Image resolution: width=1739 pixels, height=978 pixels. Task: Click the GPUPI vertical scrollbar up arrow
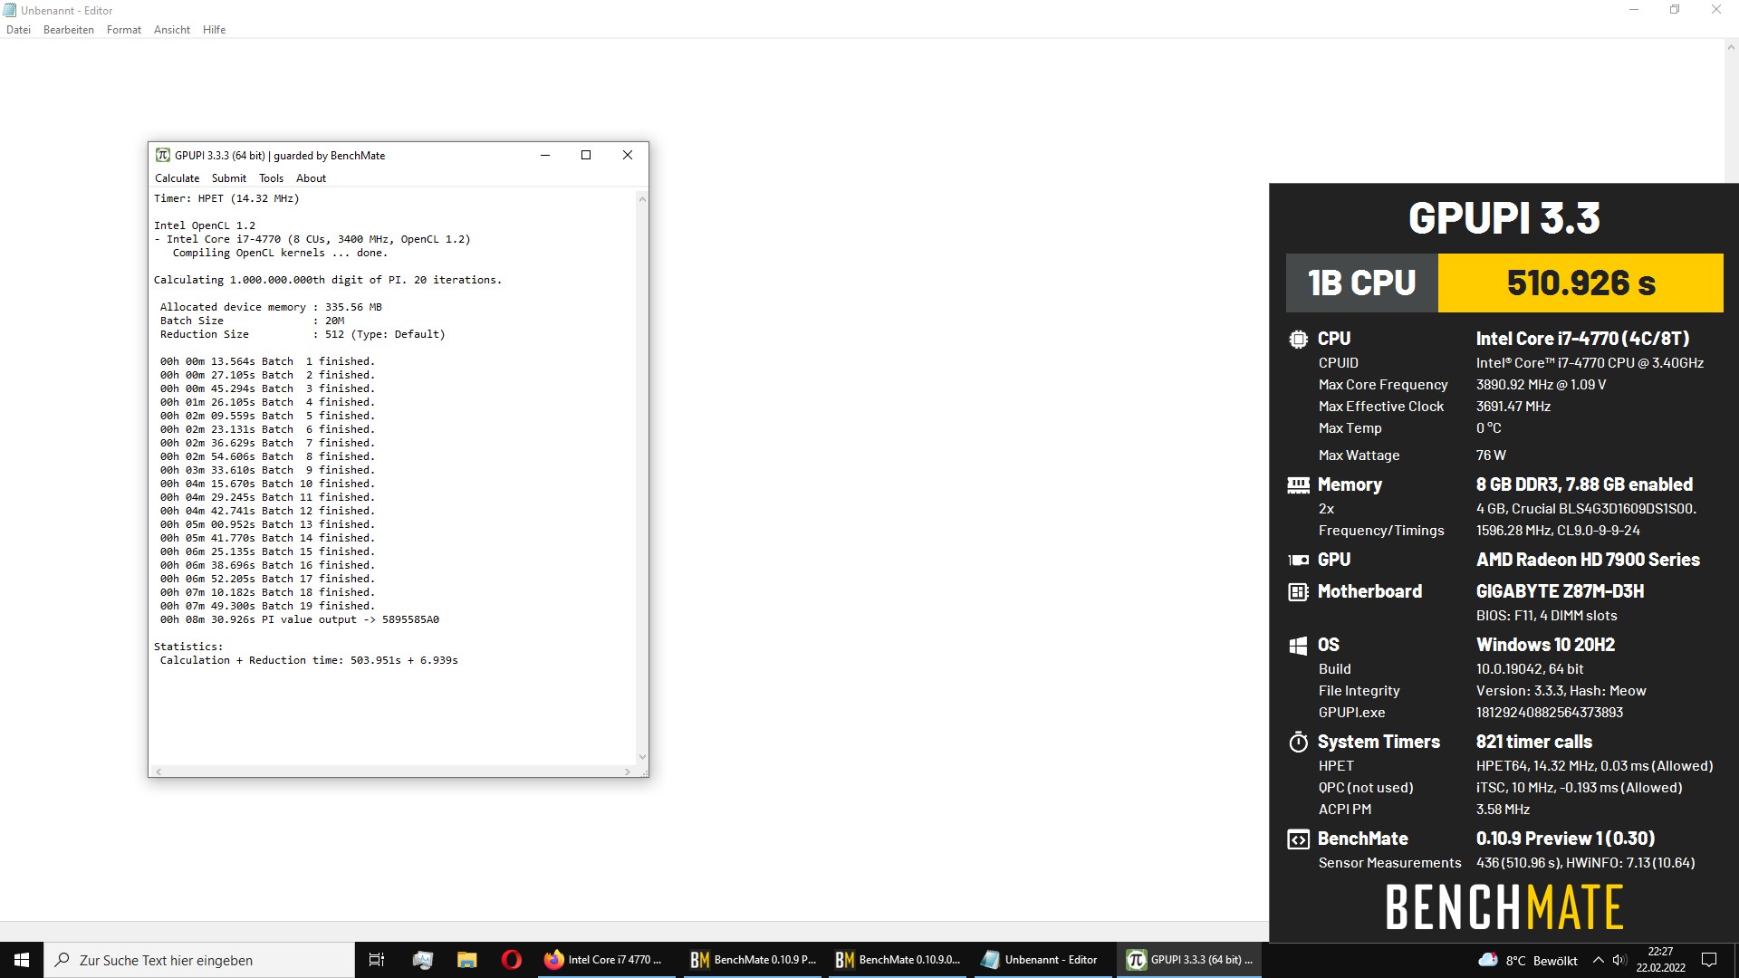tap(642, 198)
